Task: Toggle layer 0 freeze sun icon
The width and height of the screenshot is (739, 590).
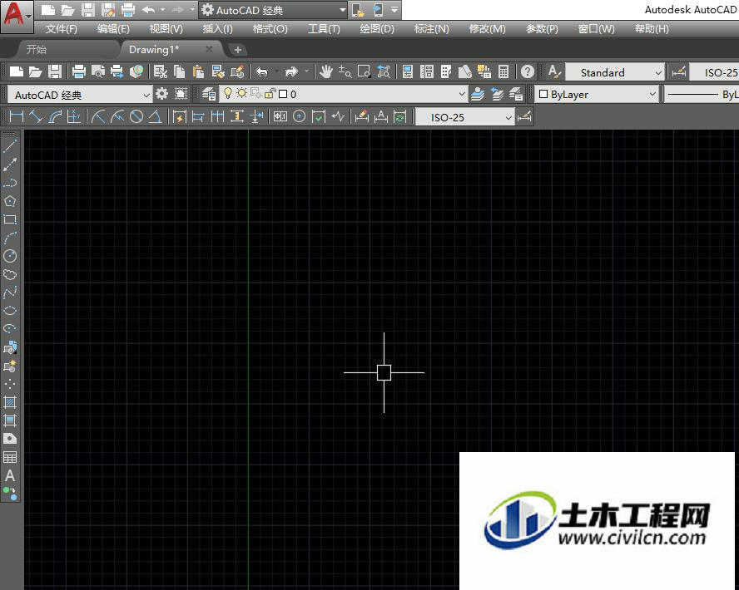Action: pyautogui.click(x=241, y=93)
